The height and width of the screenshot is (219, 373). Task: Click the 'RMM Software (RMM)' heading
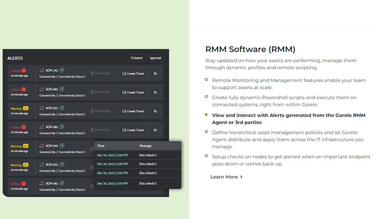250,49
